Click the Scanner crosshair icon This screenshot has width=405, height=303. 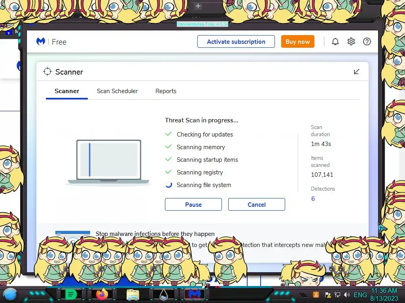(47, 72)
